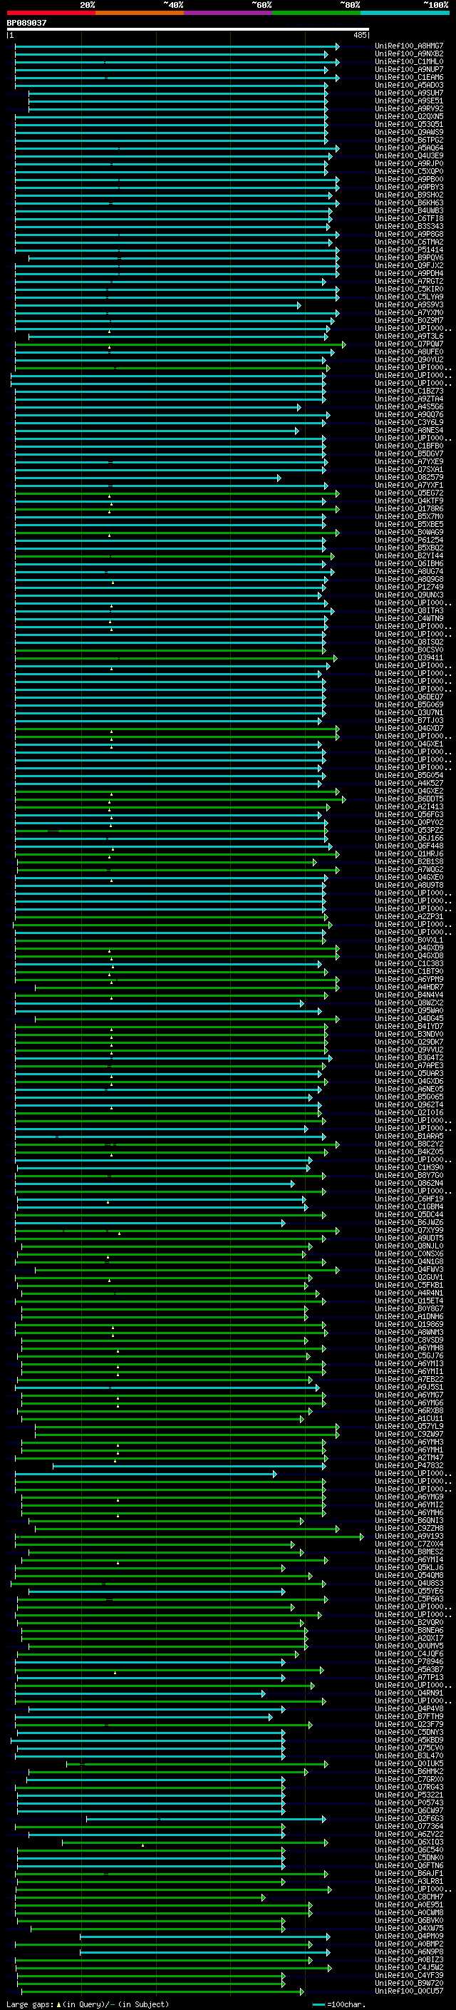Open hit UniRef100_C1EAM6
The width and height of the screenshot is (456, 2010).
(x=409, y=77)
